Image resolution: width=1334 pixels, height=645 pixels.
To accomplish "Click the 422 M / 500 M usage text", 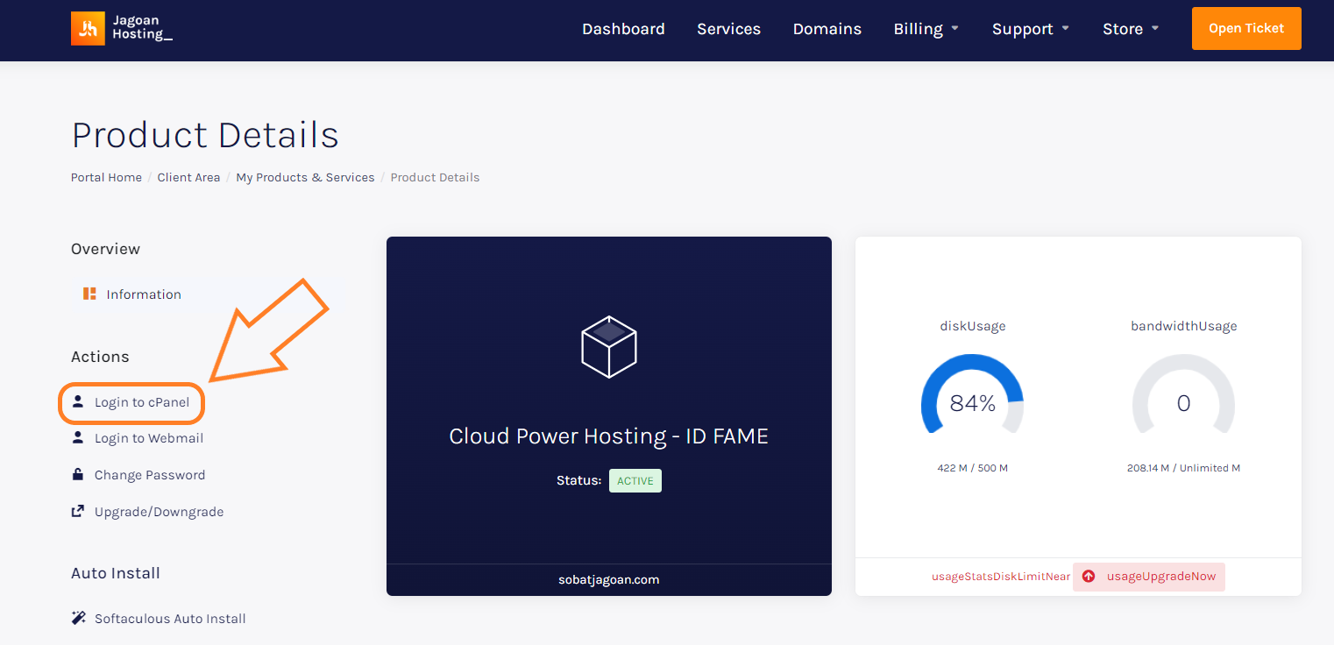I will [x=973, y=468].
